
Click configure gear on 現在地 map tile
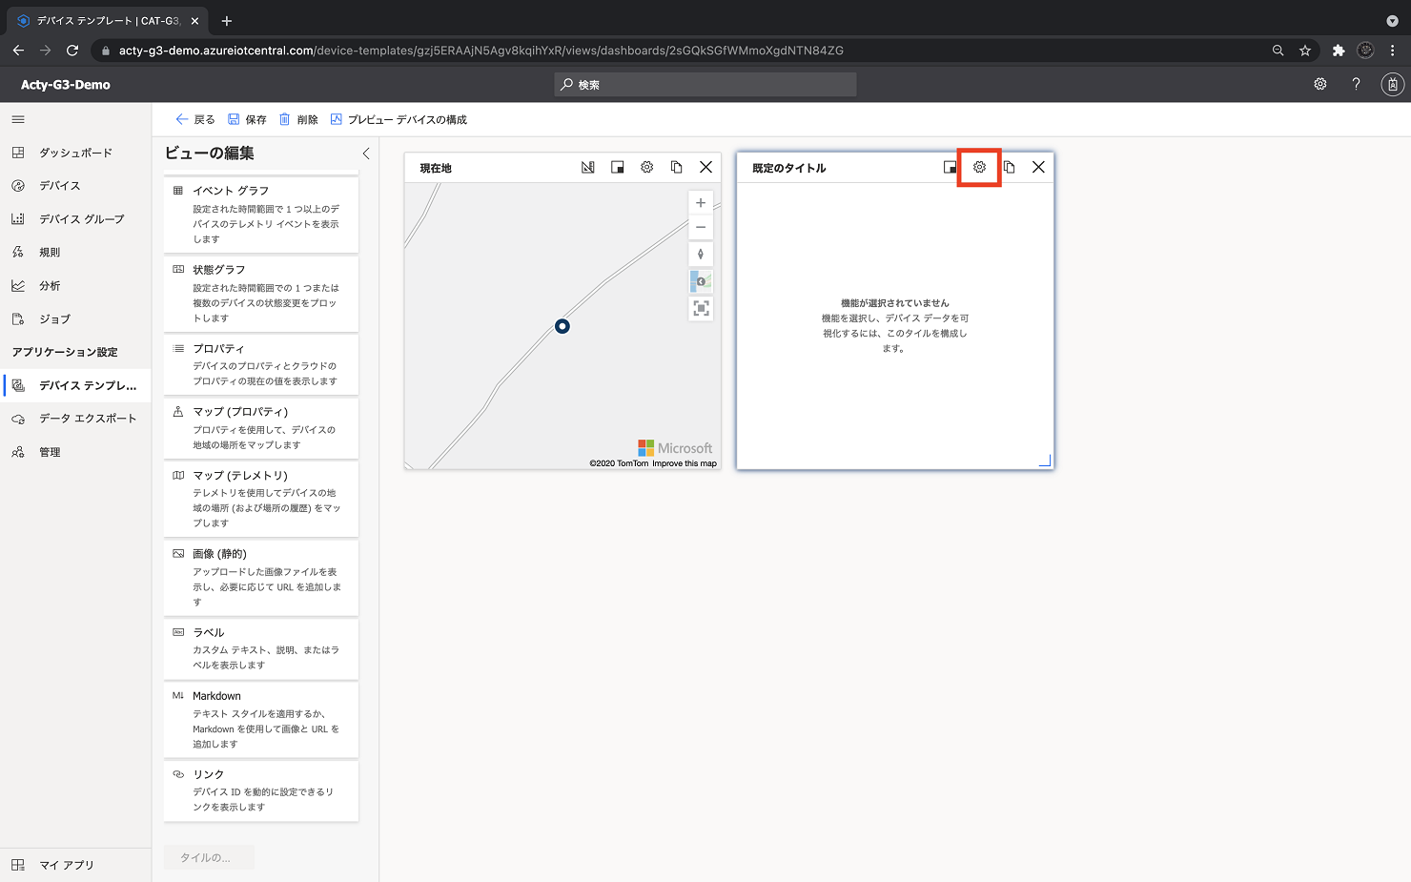coord(646,167)
